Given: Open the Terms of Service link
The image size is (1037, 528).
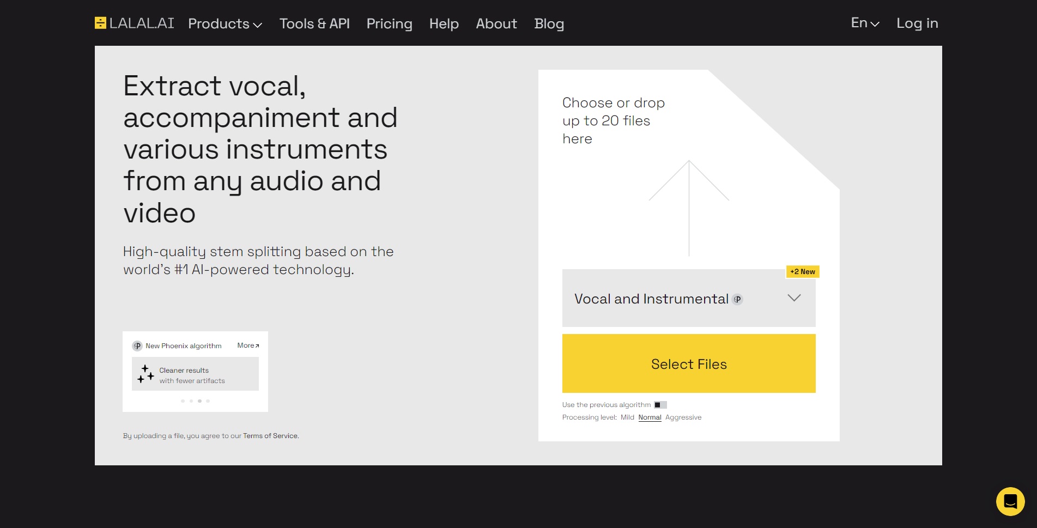Looking at the screenshot, I should [271, 436].
